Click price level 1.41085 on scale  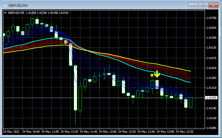tap(211, 128)
